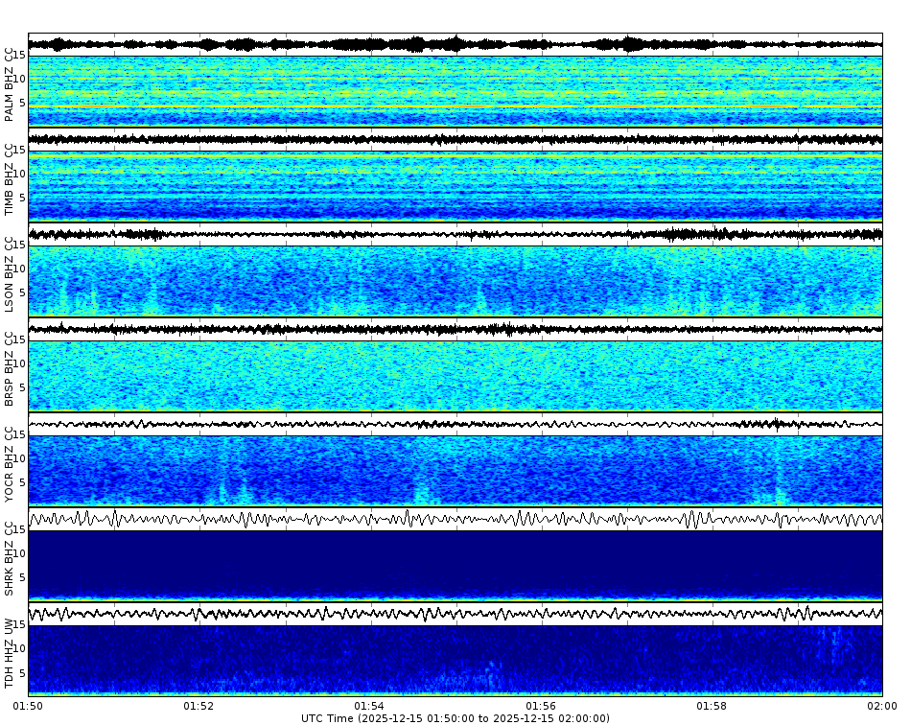
Task: Toggle the SHRK spectrogram panel
Action: [455, 566]
